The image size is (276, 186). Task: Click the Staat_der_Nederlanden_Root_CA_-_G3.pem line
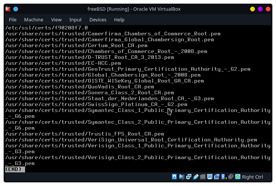point(110,99)
